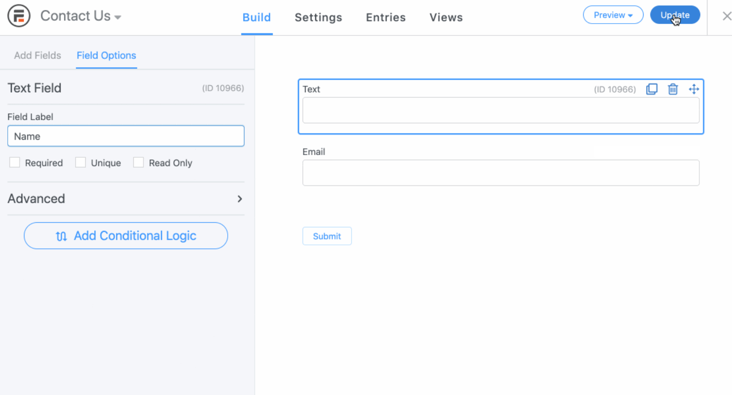Click the Update button
The image size is (732, 395).
click(x=675, y=15)
